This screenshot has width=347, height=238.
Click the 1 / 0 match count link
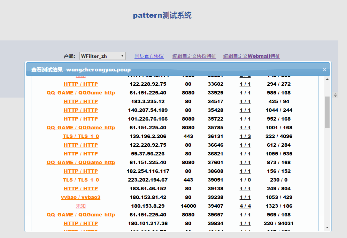(245, 180)
